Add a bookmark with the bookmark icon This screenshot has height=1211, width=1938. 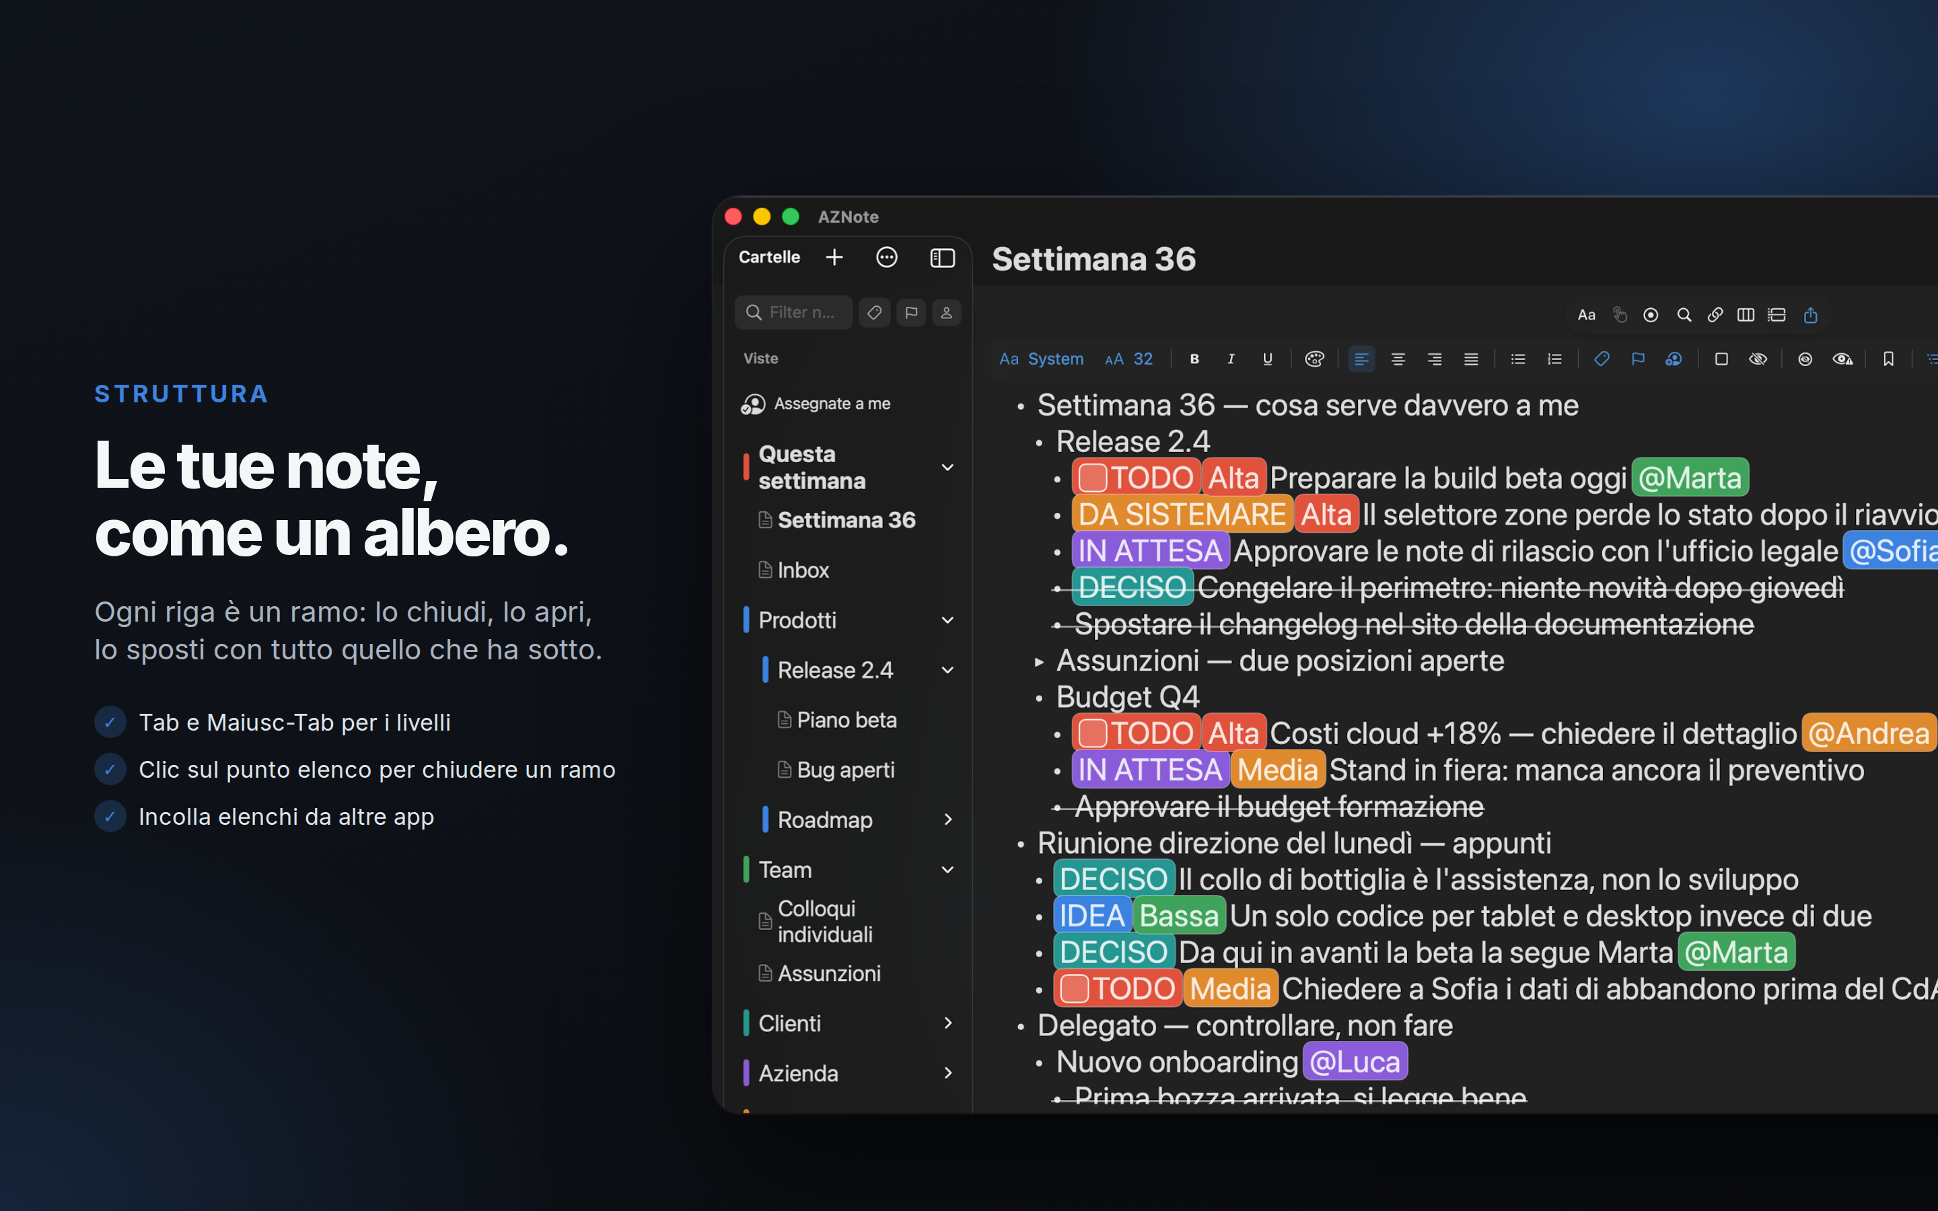(1888, 359)
